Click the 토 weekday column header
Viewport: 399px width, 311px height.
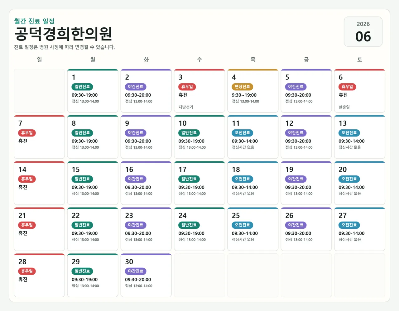360,60
